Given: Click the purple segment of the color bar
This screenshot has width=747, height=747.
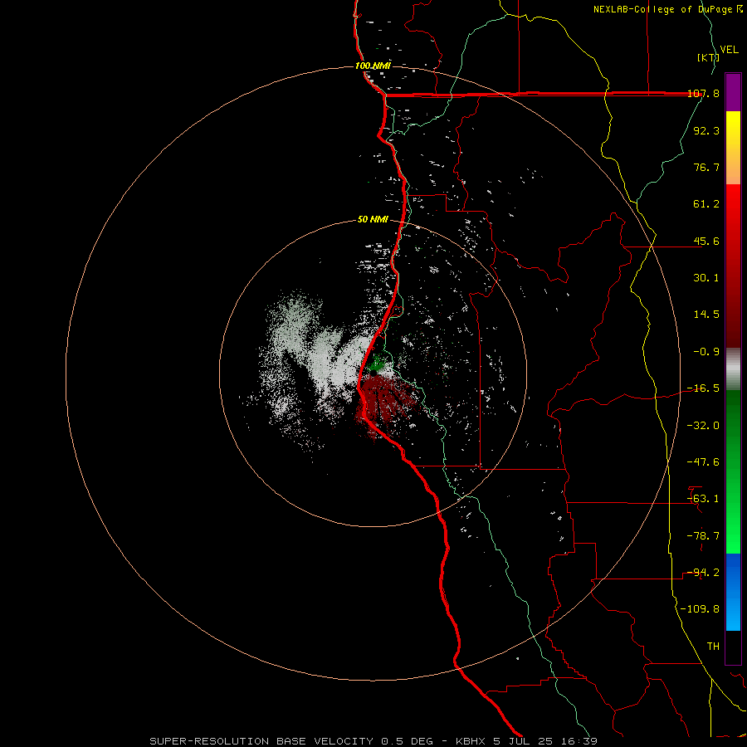Looking at the screenshot, I should [733, 92].
